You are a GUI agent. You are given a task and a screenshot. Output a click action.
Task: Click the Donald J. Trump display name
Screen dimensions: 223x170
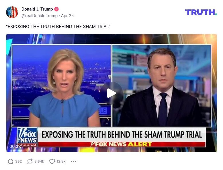coord(37,9)
